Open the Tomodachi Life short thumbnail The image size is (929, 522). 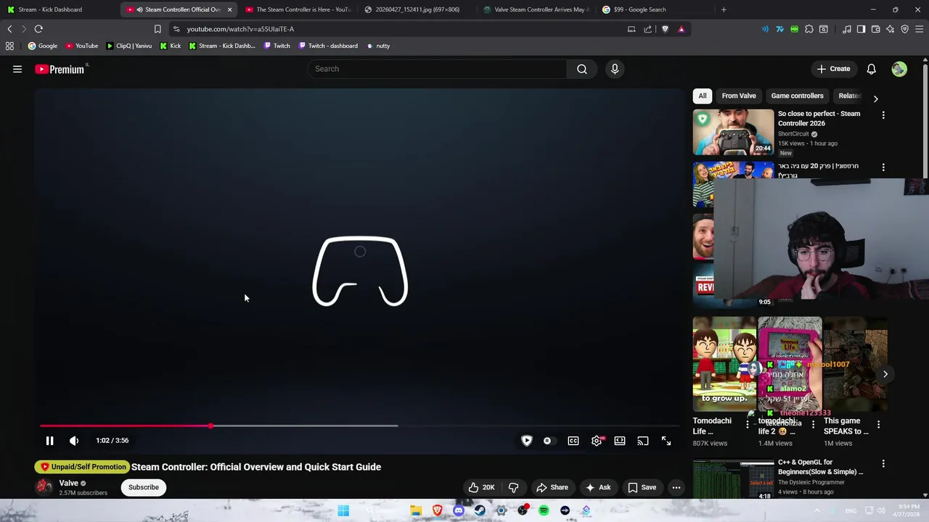click(724, 364)
